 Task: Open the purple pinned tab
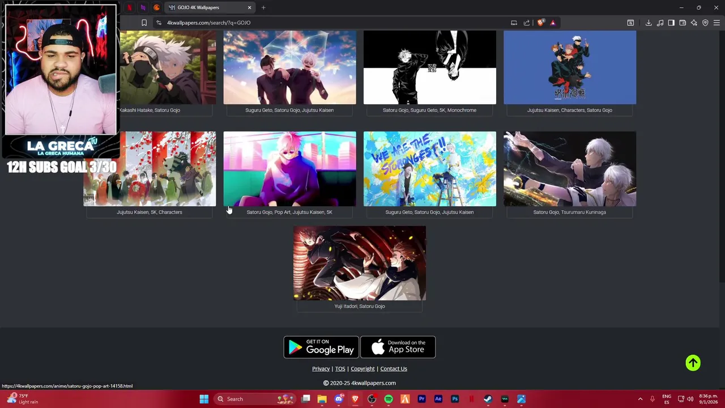click(143, 7)
